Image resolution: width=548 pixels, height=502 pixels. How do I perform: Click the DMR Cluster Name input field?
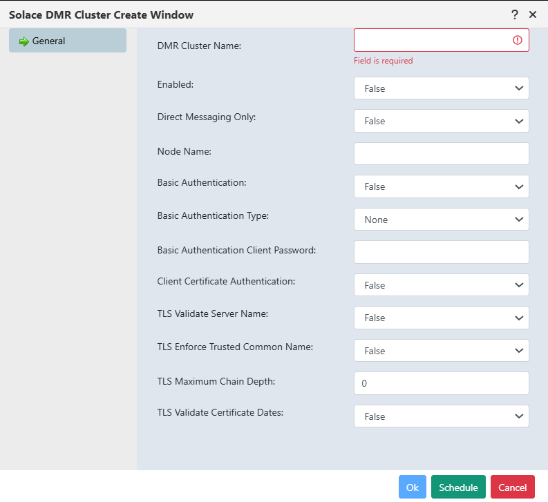[x=442, y=40]
